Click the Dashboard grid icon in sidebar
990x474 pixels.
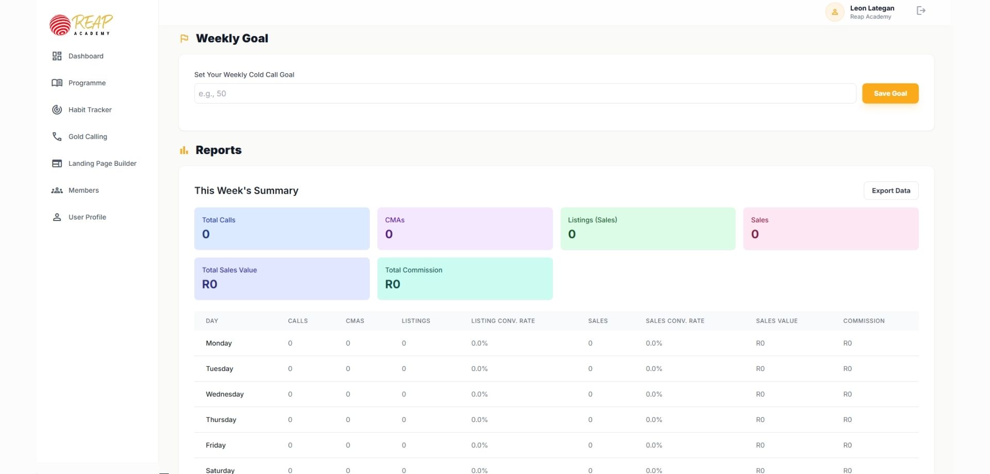point(57,56)
